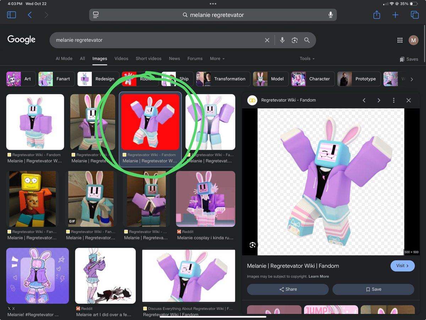Start voice search in Google box
Screen dimensions: 426x320
point(282,40)
